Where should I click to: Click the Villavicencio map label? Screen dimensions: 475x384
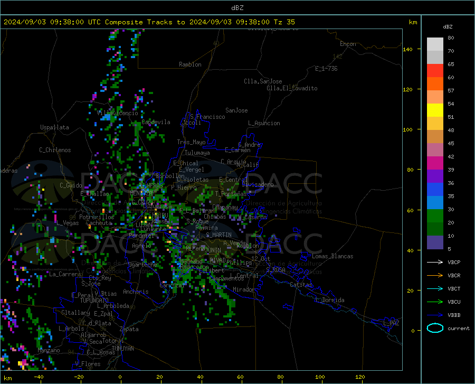coord(117,113)
